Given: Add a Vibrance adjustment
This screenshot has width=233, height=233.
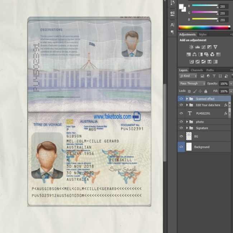Looking at the screenshot, I should [215, 47].
